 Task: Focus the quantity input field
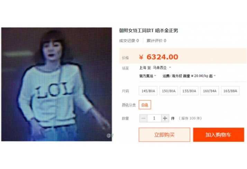click(154, 118)
